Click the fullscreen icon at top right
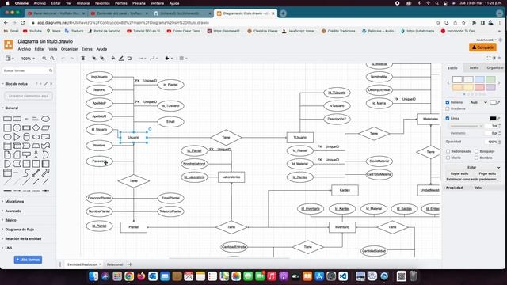The width and height of the screenshot is (507, 285). [x=488, y=58]
